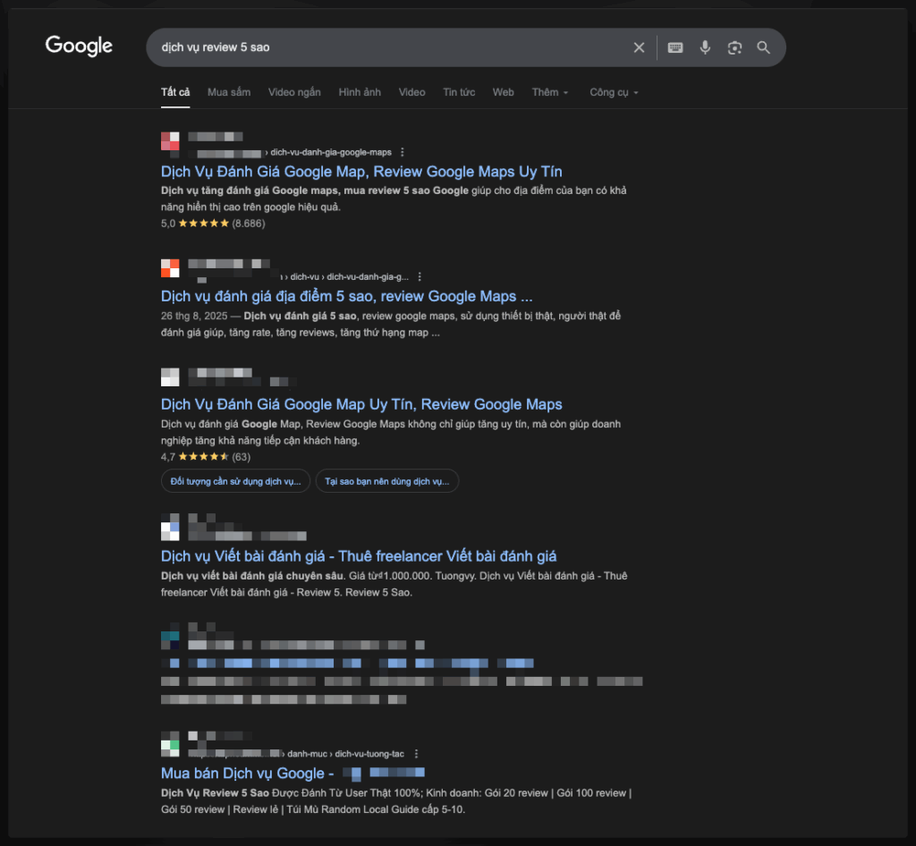This screenshot has height=846, width=916.
Task: Open three-dot menu beside dich-vu-danh-gia-google-maps
Action: click(x=403, y=152)
